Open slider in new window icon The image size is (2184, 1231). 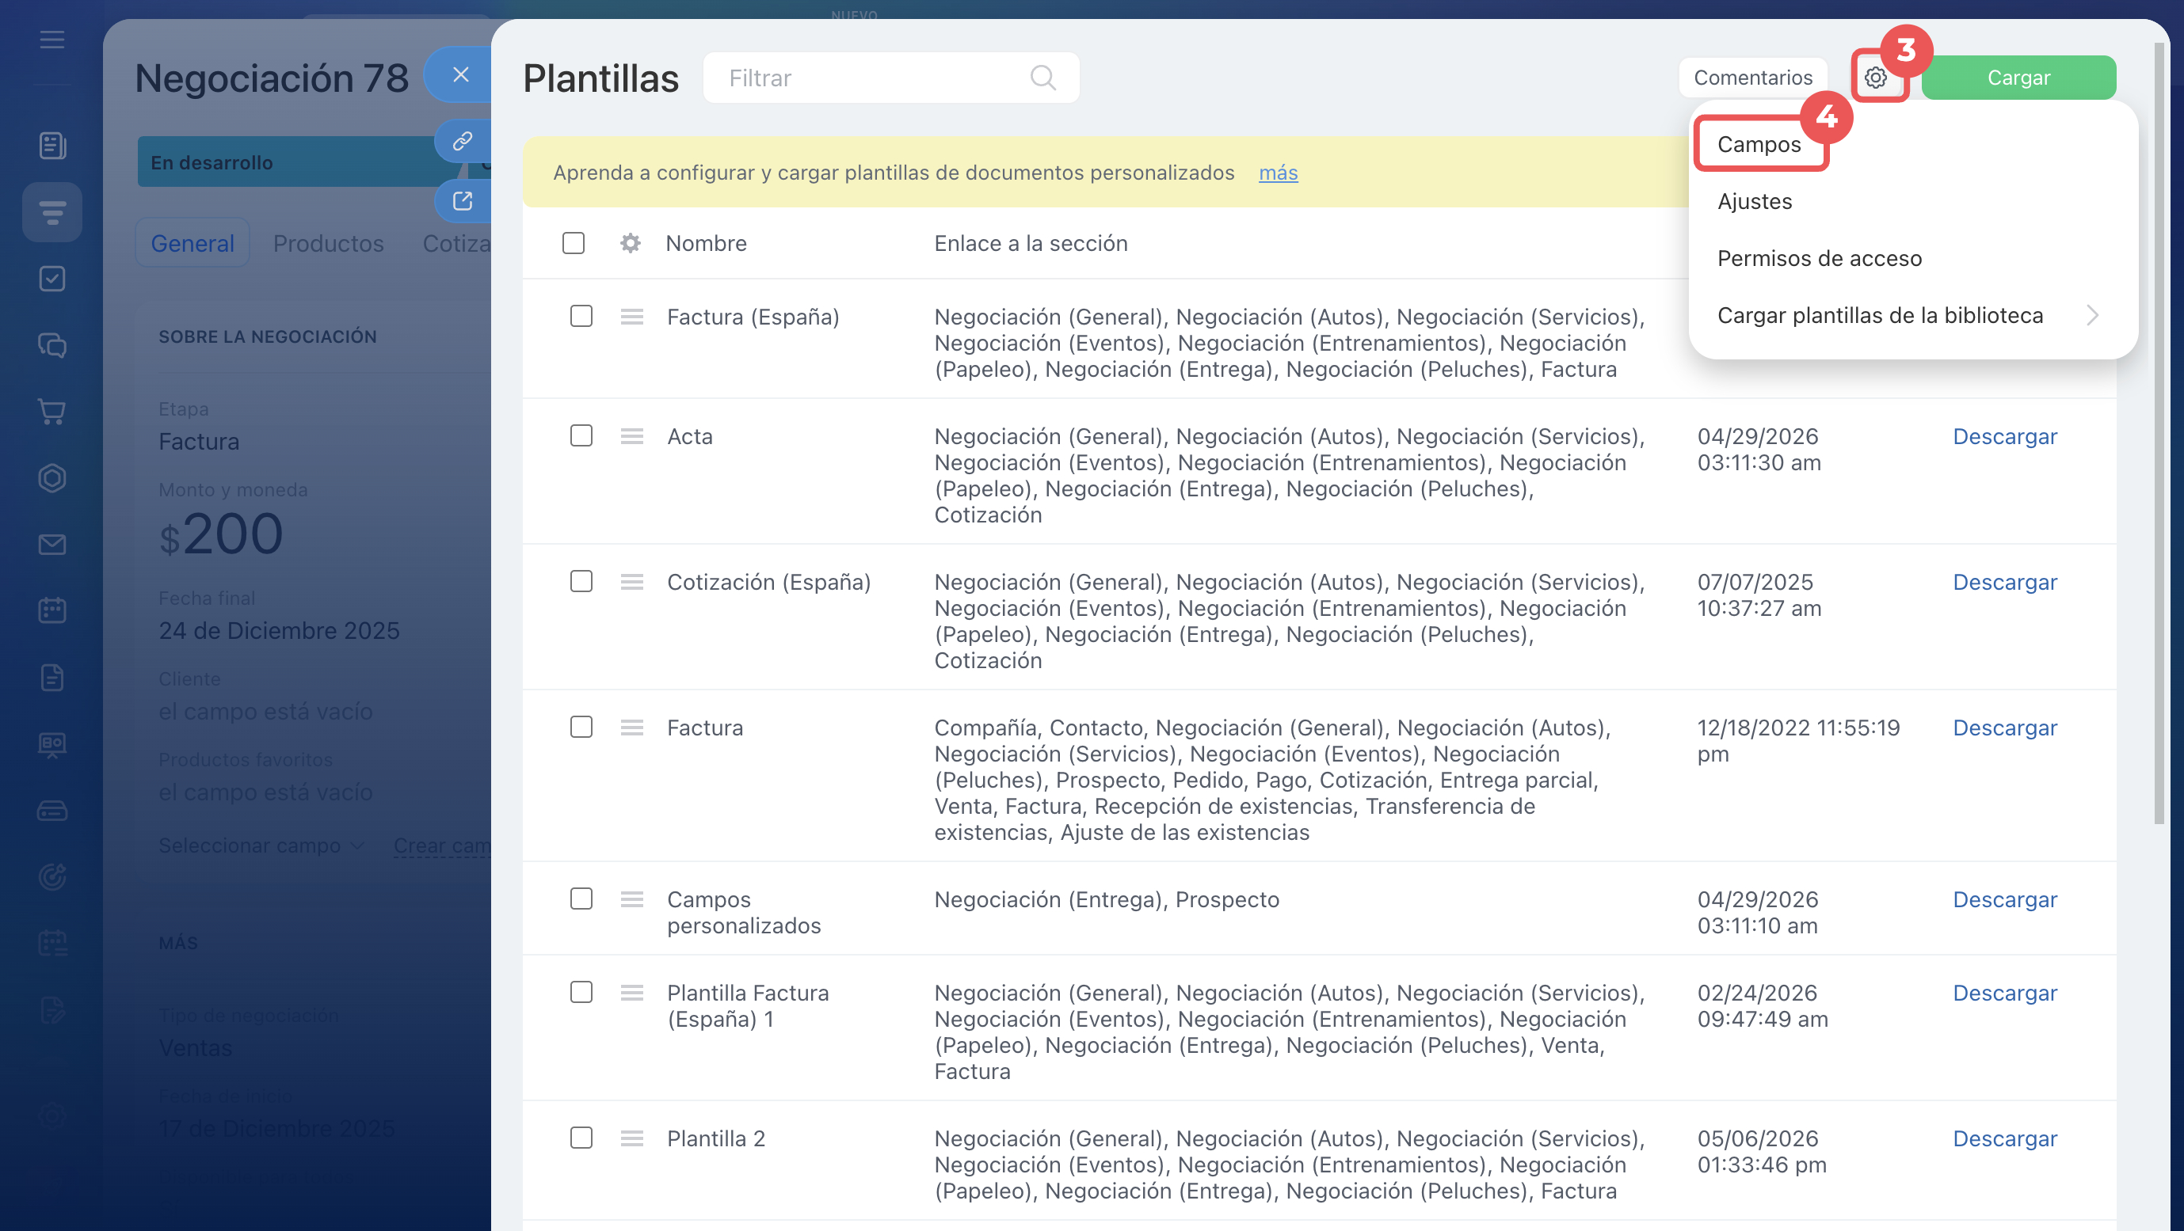[x=462, y=201]
